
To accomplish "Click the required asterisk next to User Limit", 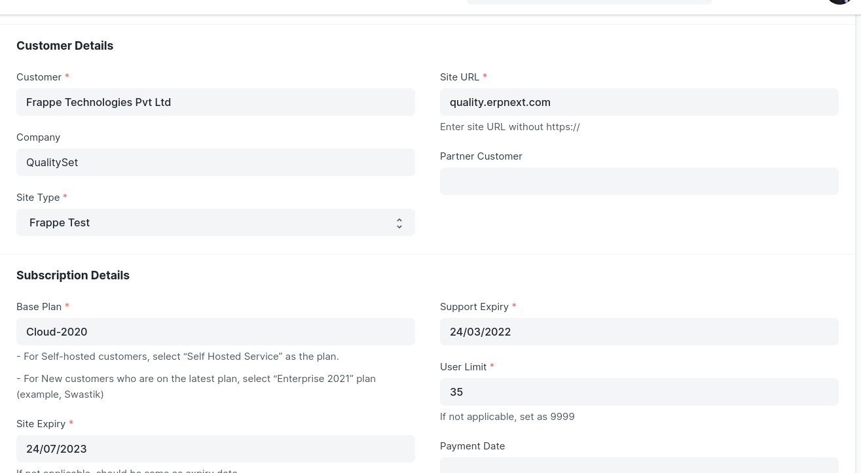I will (492, 366).
